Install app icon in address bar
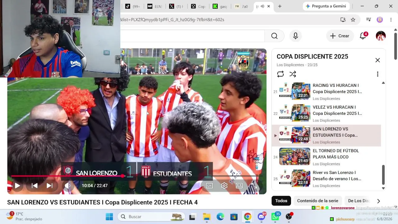The width and height of the screenshot is (398, 224). click(x=343, y=20)
